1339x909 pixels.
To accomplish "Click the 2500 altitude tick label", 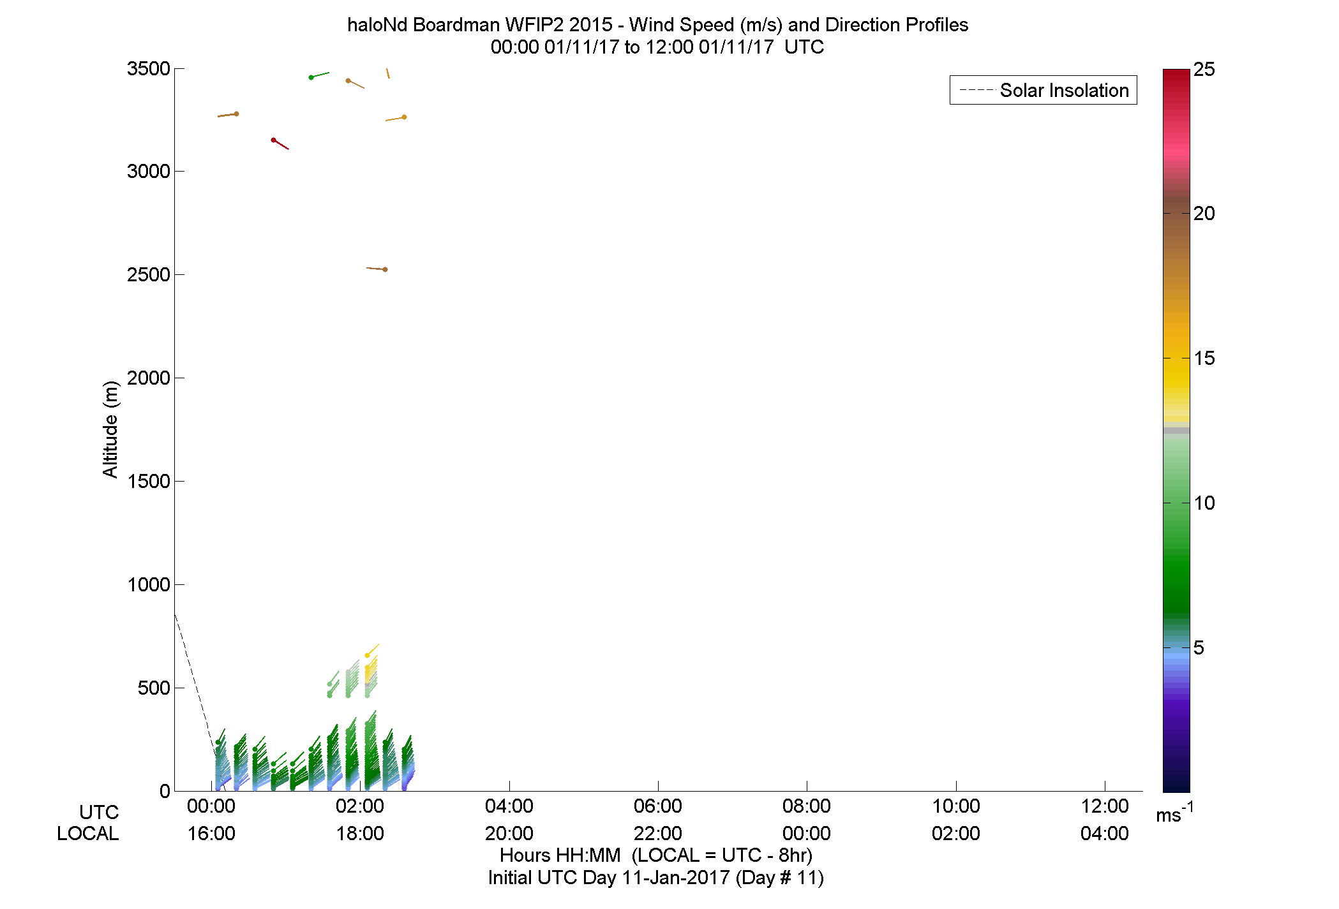I will point(149,274).
